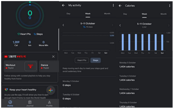Tap the back arrow in Calories screen
Image resolution: width=173 pixels, height=108 pixels.
[x=120, y=6]
